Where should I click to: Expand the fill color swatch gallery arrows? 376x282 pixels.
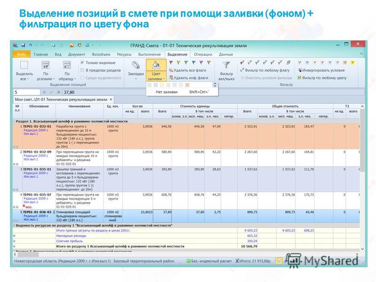(215, 85)
